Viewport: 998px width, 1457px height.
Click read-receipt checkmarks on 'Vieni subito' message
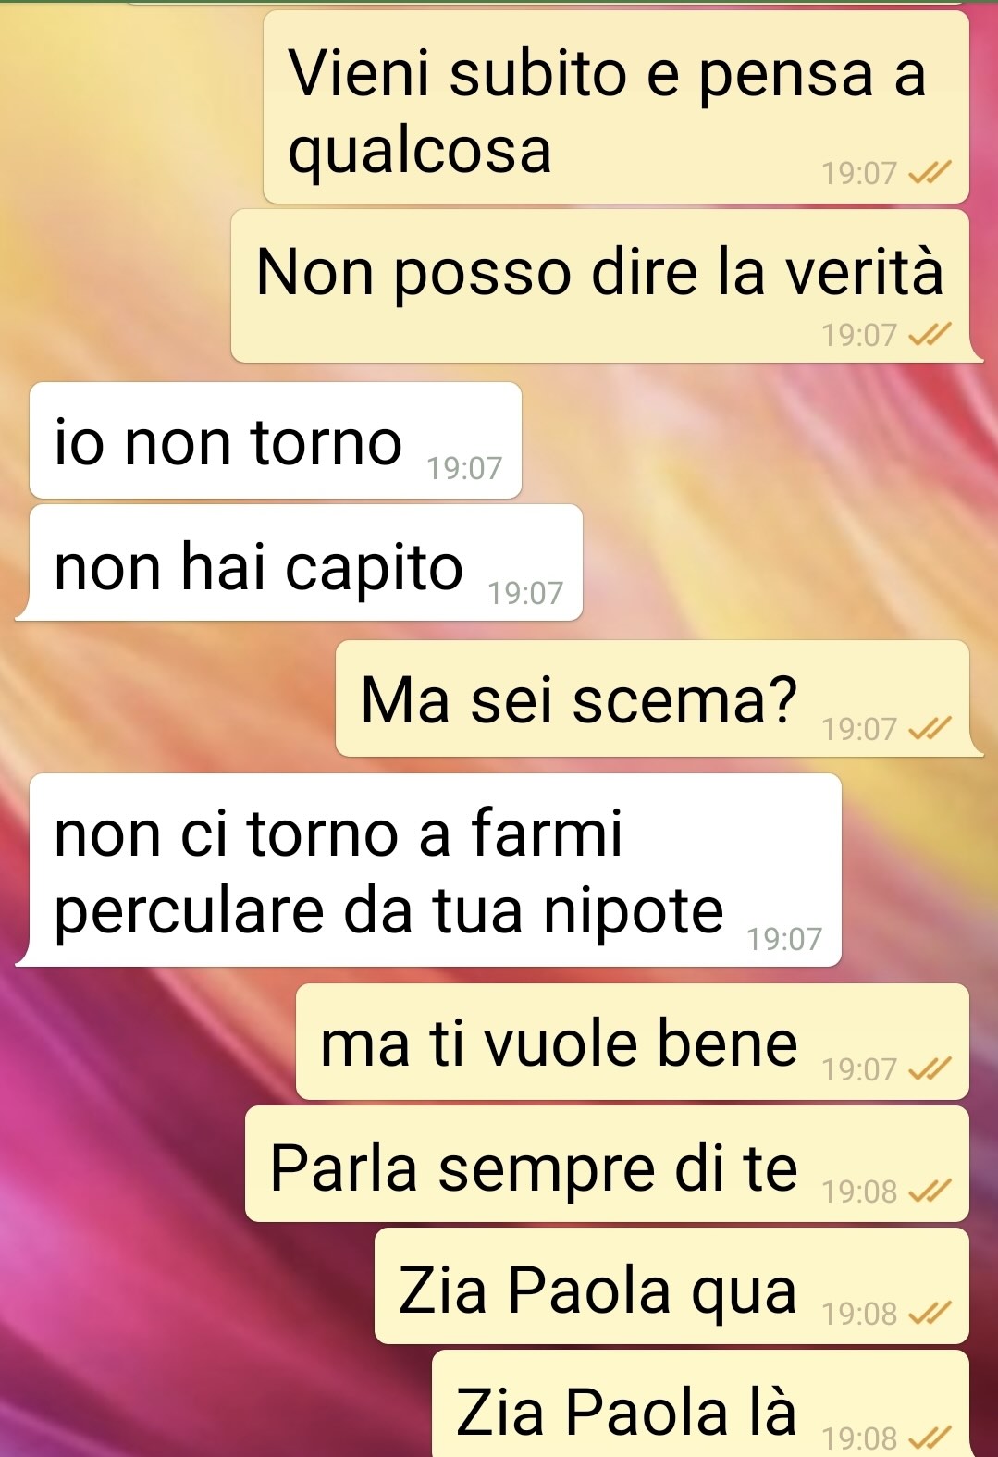(x=930, y=173)
